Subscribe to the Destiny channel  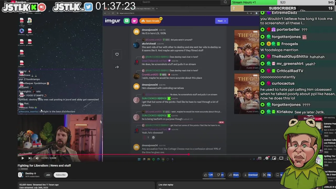tap(61, 175)
